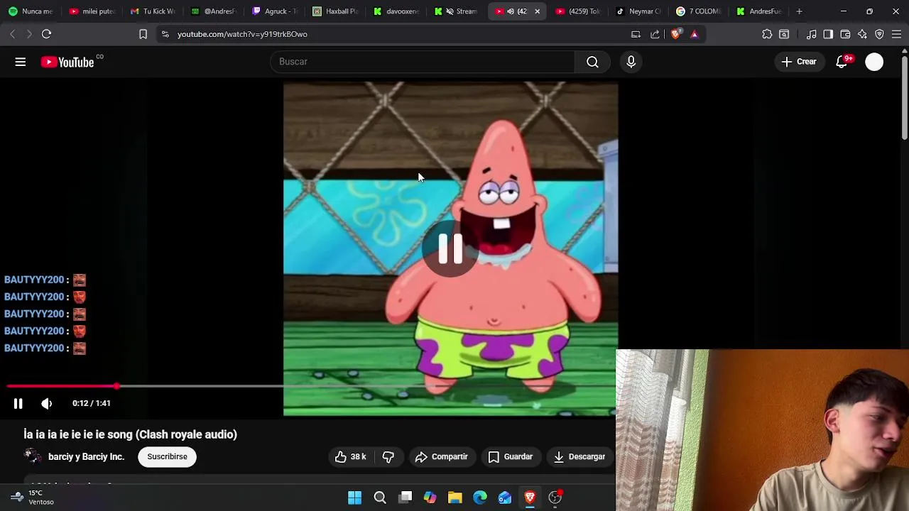The image size is (909, 511).
Task: Open the Outlook mail taskbar icon
Action: [x=505, y=498]
